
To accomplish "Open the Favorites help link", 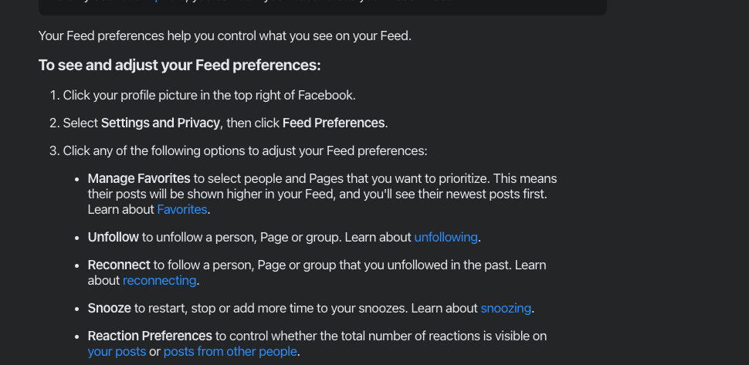I will click(x=182, y=209).
